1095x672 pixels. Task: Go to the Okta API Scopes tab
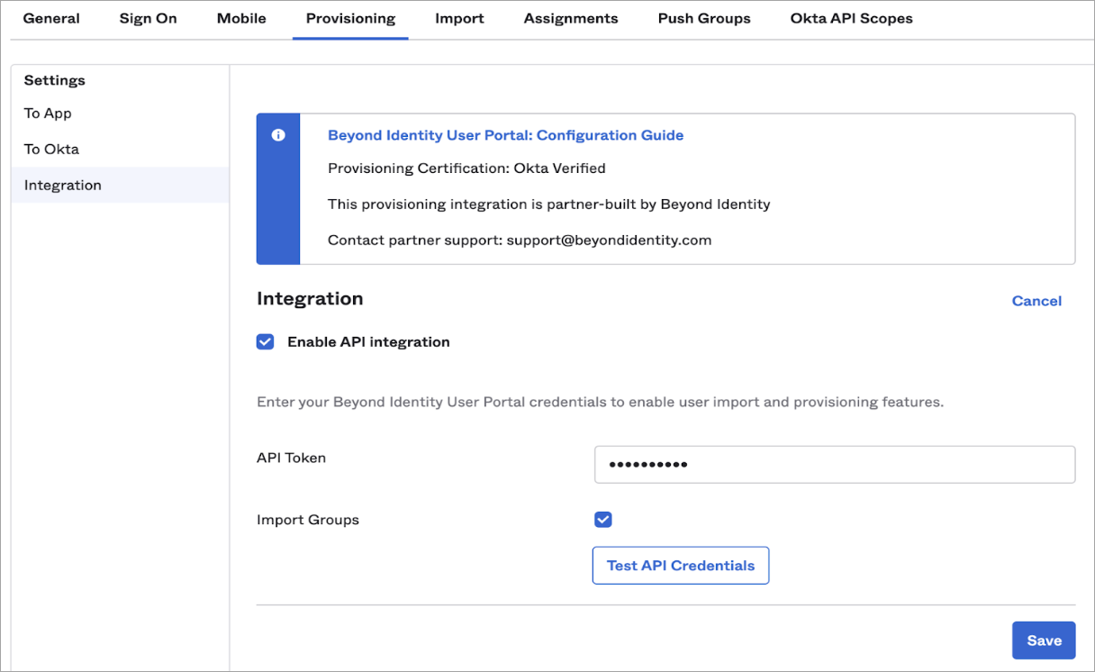pos(851,19)
